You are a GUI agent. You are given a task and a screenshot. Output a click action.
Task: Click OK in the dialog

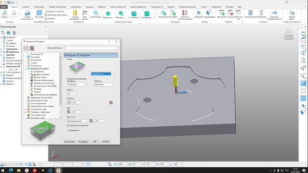(x=95, y=141)
